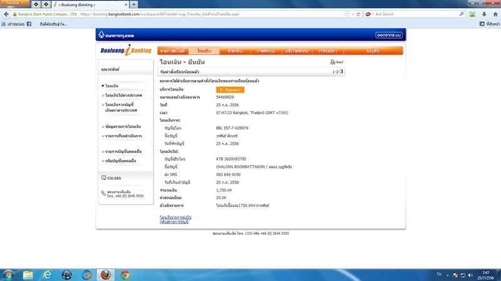This screenshot has height=281, width=501.
Task: Open the downloads arrow icon
Action: point(484,14)
